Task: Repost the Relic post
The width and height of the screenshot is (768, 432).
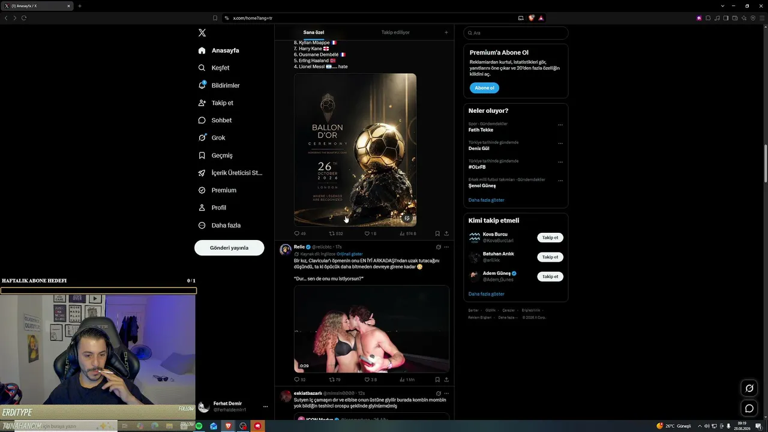Action: tap(334, 380)
